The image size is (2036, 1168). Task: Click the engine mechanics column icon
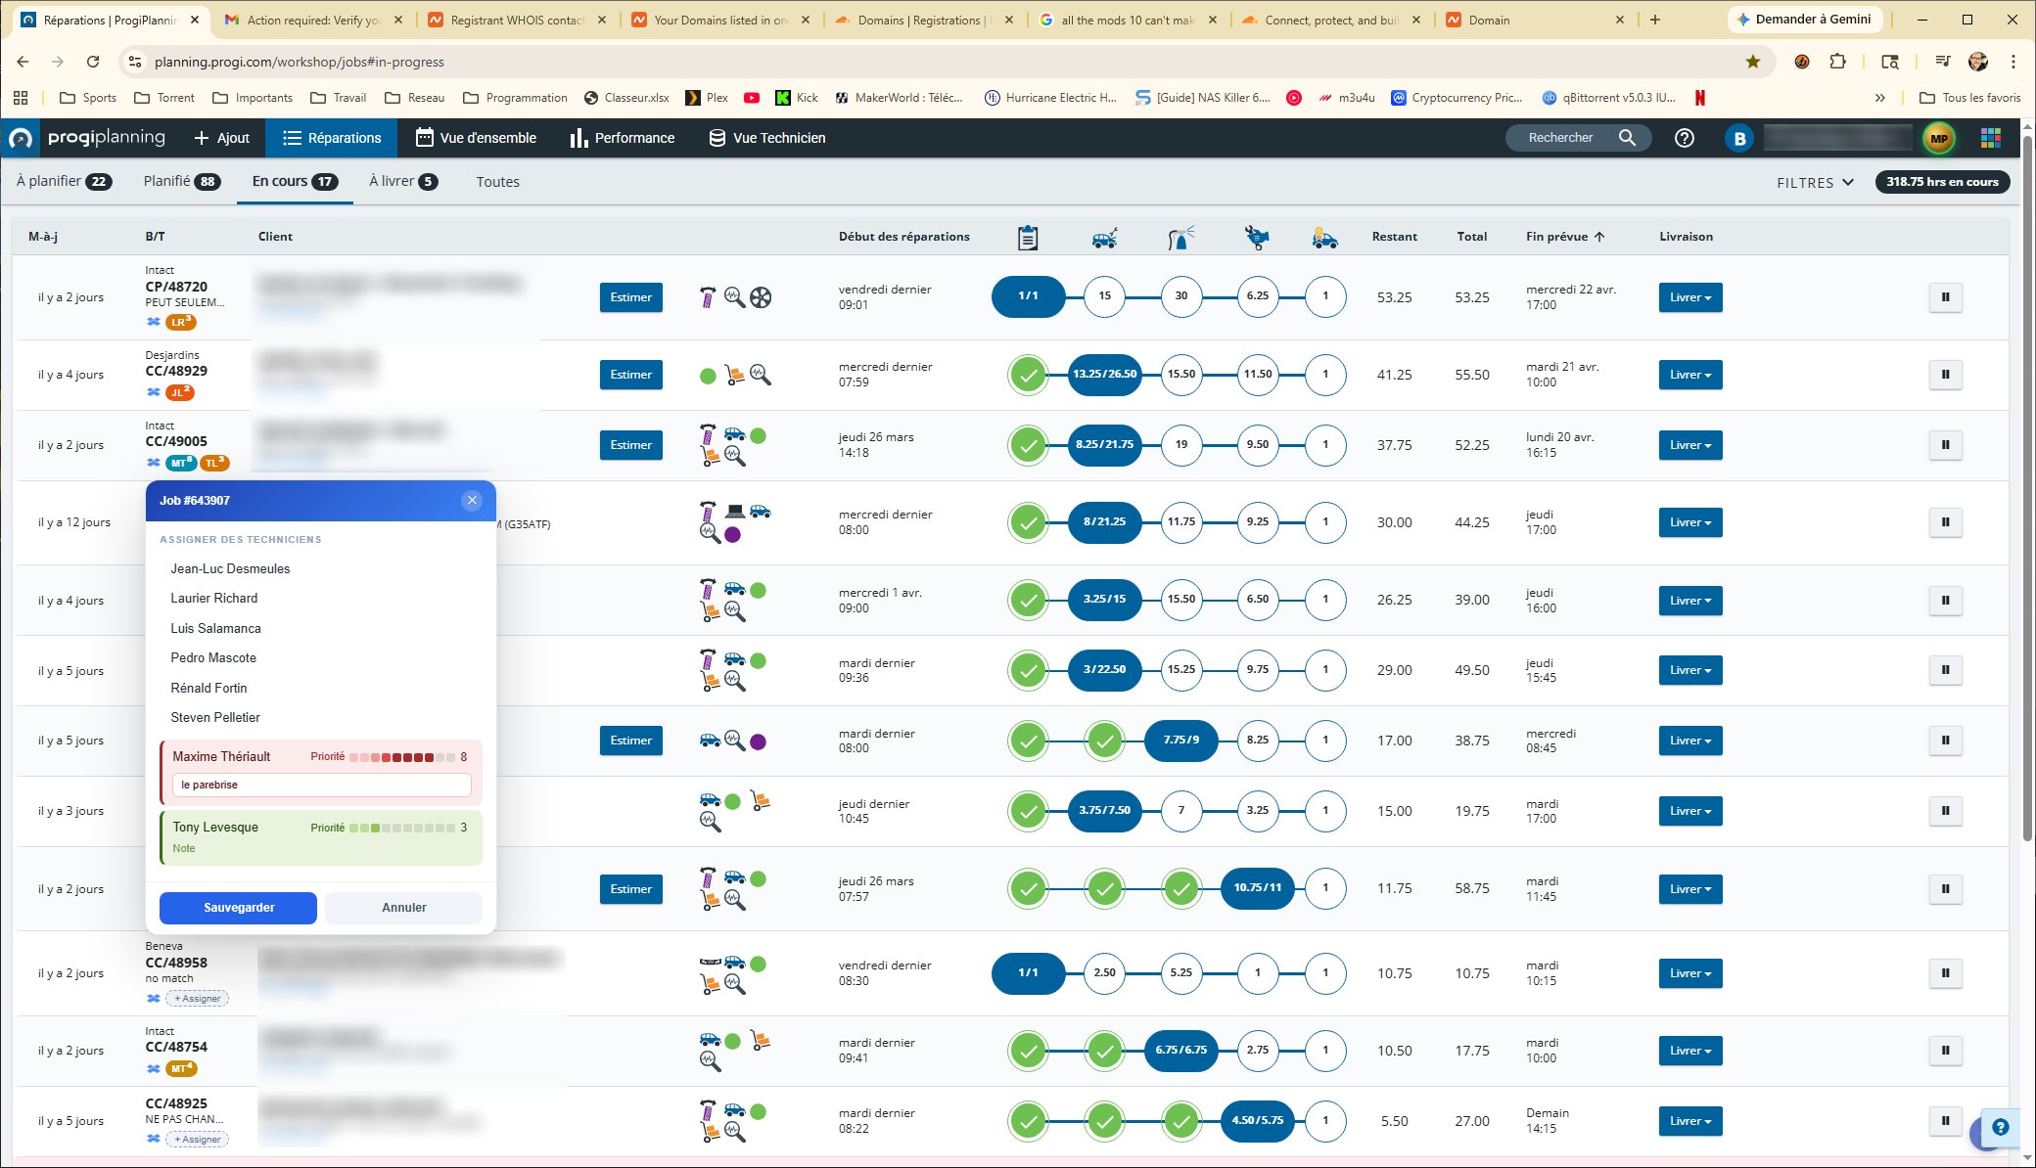1257,237
